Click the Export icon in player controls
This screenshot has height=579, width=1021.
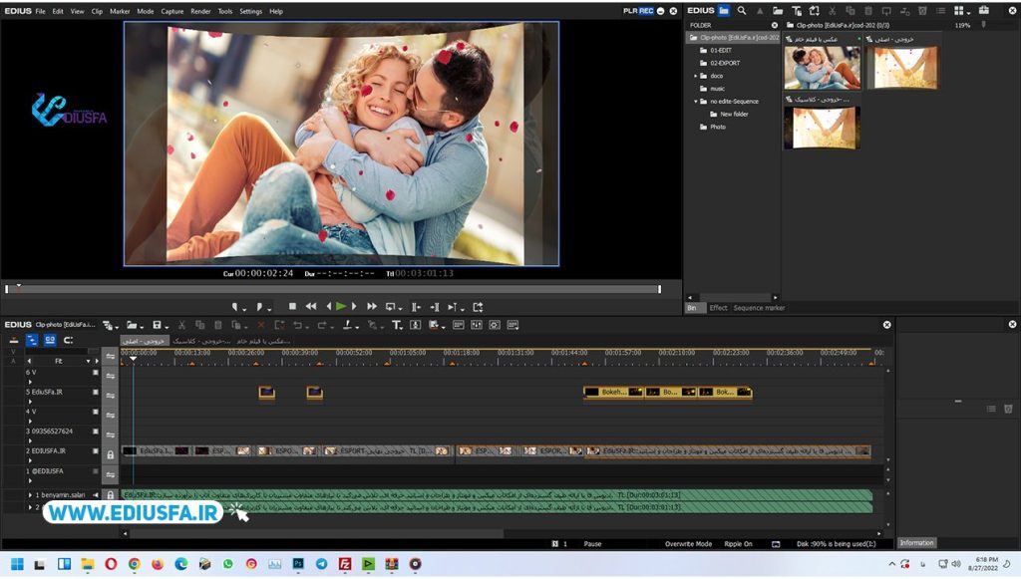tap(478, 306)
